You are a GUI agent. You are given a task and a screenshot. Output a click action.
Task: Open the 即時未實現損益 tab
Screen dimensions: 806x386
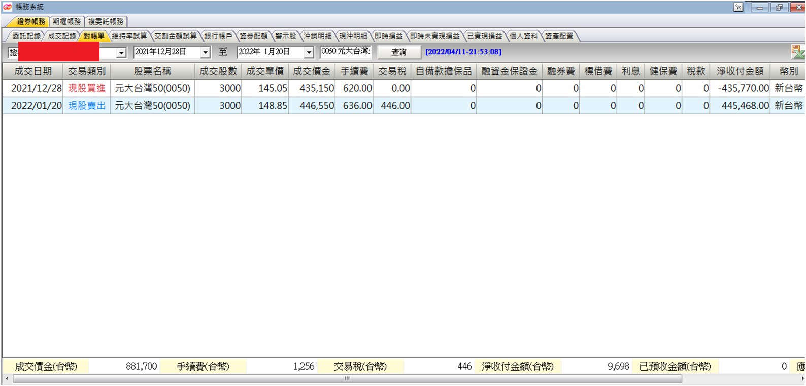(x=434, y=36)
